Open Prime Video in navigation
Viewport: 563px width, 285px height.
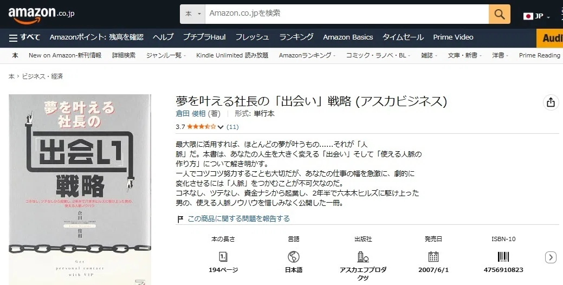[x=453, y=37]
